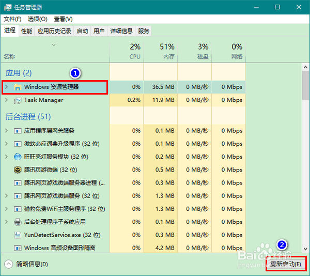Click the 重新启动(E) button
310x276 pixels.
tap(286, 264)
